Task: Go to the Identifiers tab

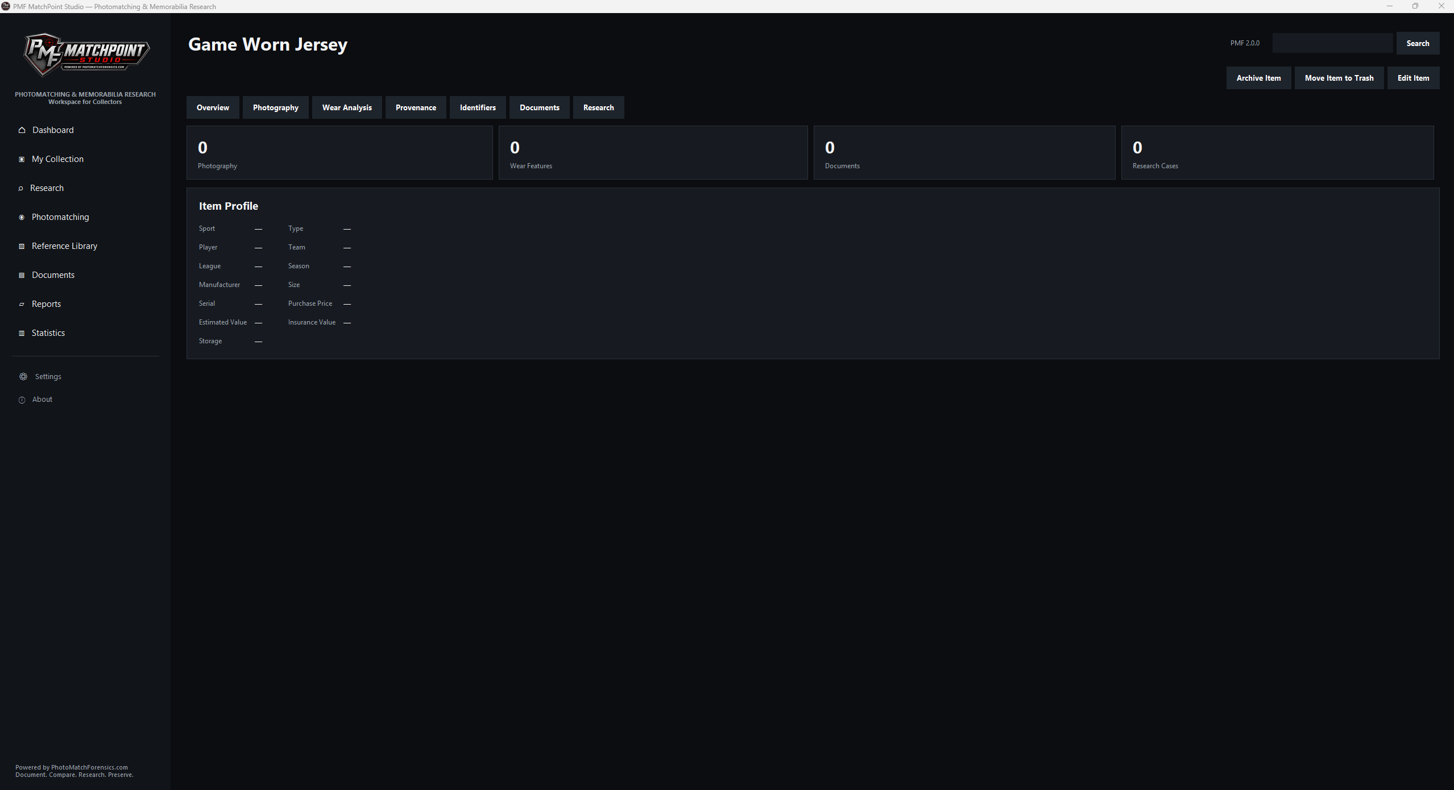Action: click(478, 107)
